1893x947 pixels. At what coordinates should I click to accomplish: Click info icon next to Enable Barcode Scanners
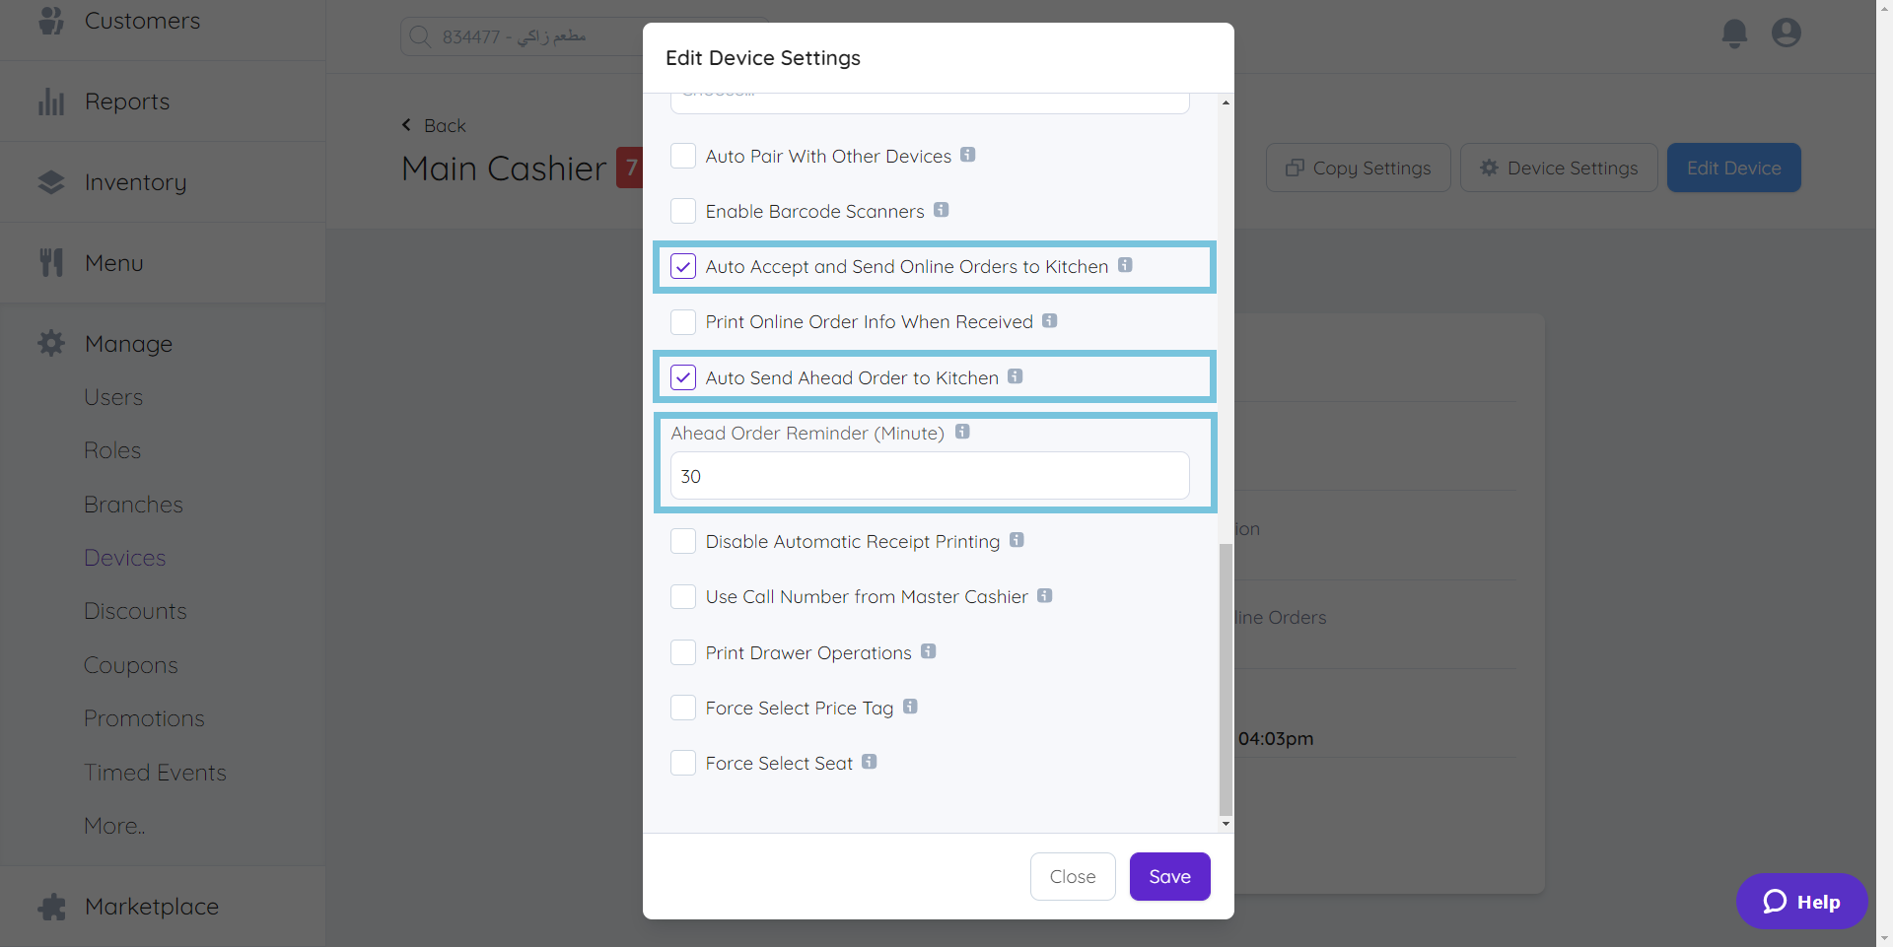(942, 210)
